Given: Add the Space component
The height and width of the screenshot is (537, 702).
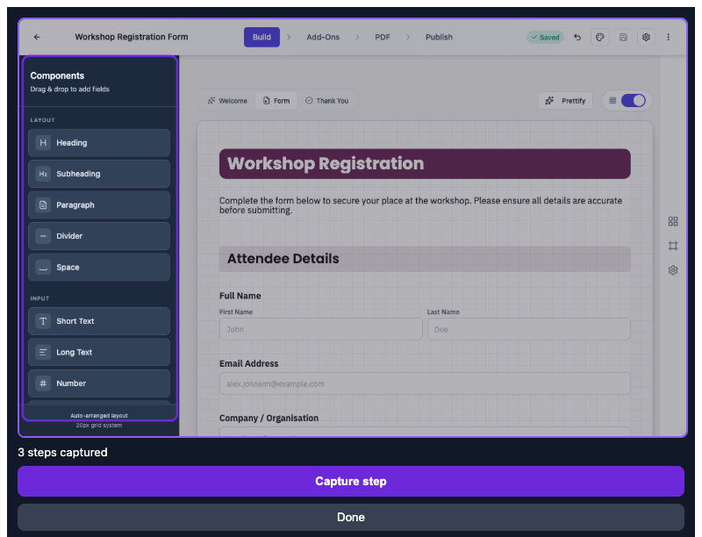Looking at the screenshot, I should (99, 267).
